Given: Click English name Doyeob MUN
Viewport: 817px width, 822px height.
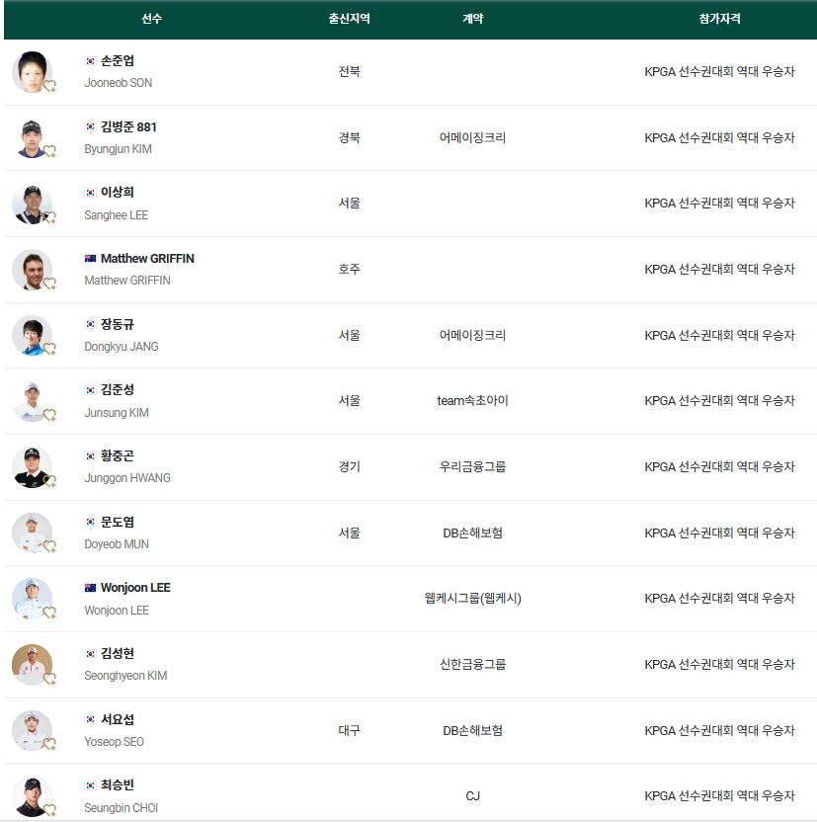Looking at the screenshot, I should pyautogui.click(x=117, y=544).
